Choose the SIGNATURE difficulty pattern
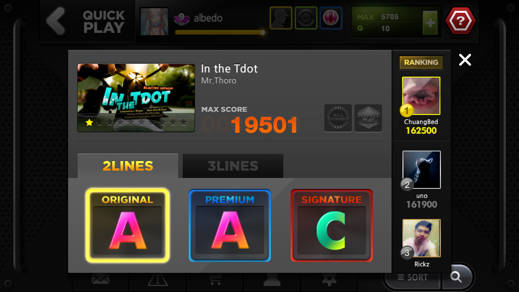 pyautogui.click(x=332, y=225)
